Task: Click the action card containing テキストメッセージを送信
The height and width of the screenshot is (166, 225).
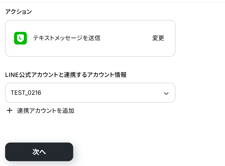Action: pos(90,38)
